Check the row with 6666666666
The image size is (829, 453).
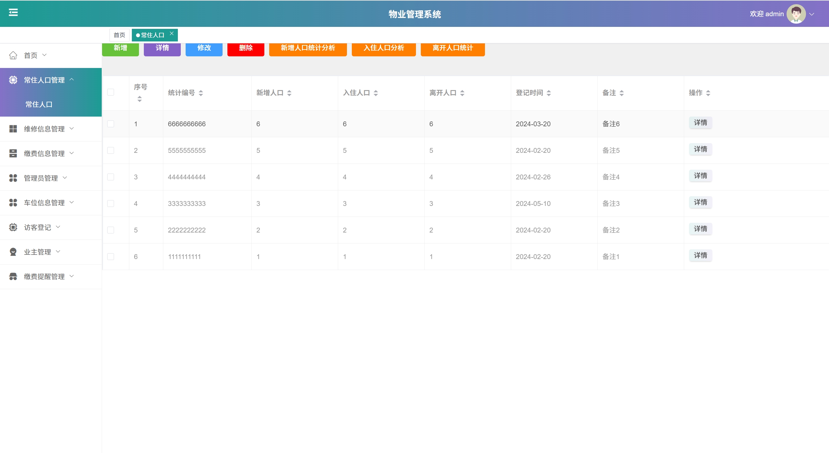click(x=110, y=124)
